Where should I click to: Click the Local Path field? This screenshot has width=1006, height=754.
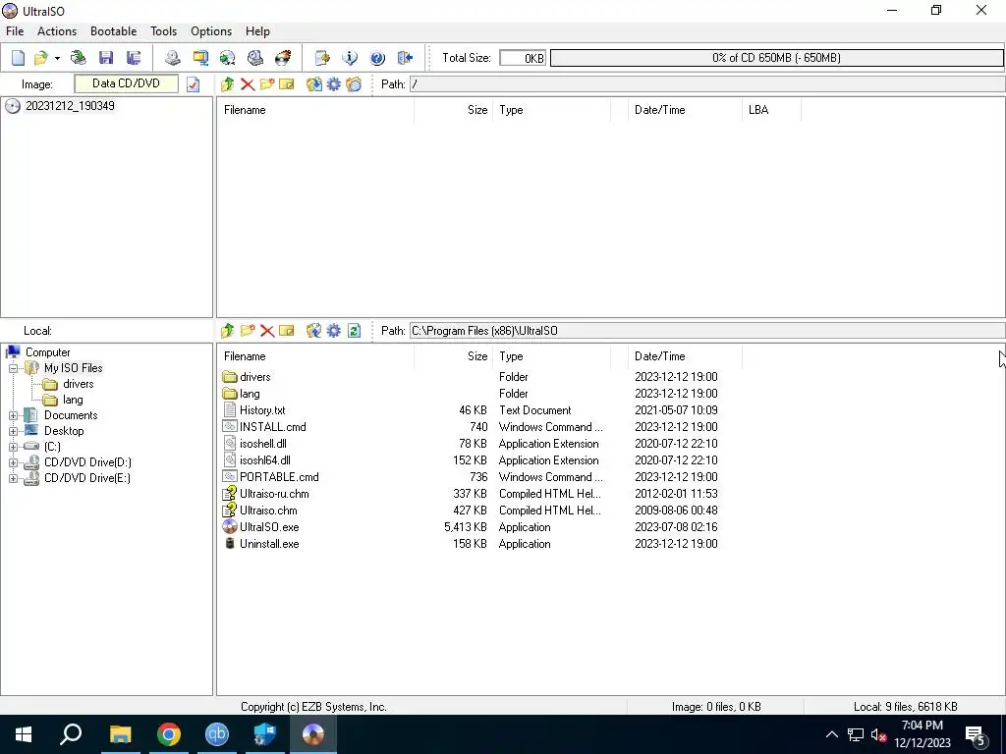click(707, 331)
